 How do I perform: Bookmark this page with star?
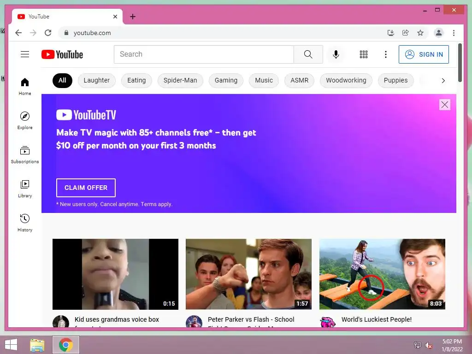(x=420, y=33)
